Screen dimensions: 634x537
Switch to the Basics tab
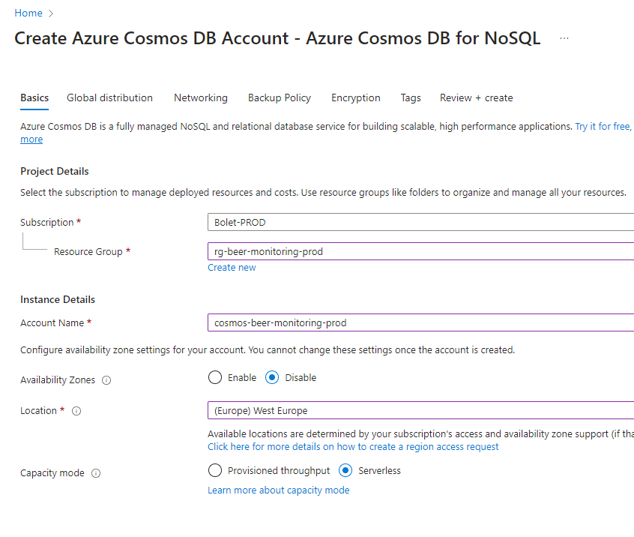click(34, 98)
